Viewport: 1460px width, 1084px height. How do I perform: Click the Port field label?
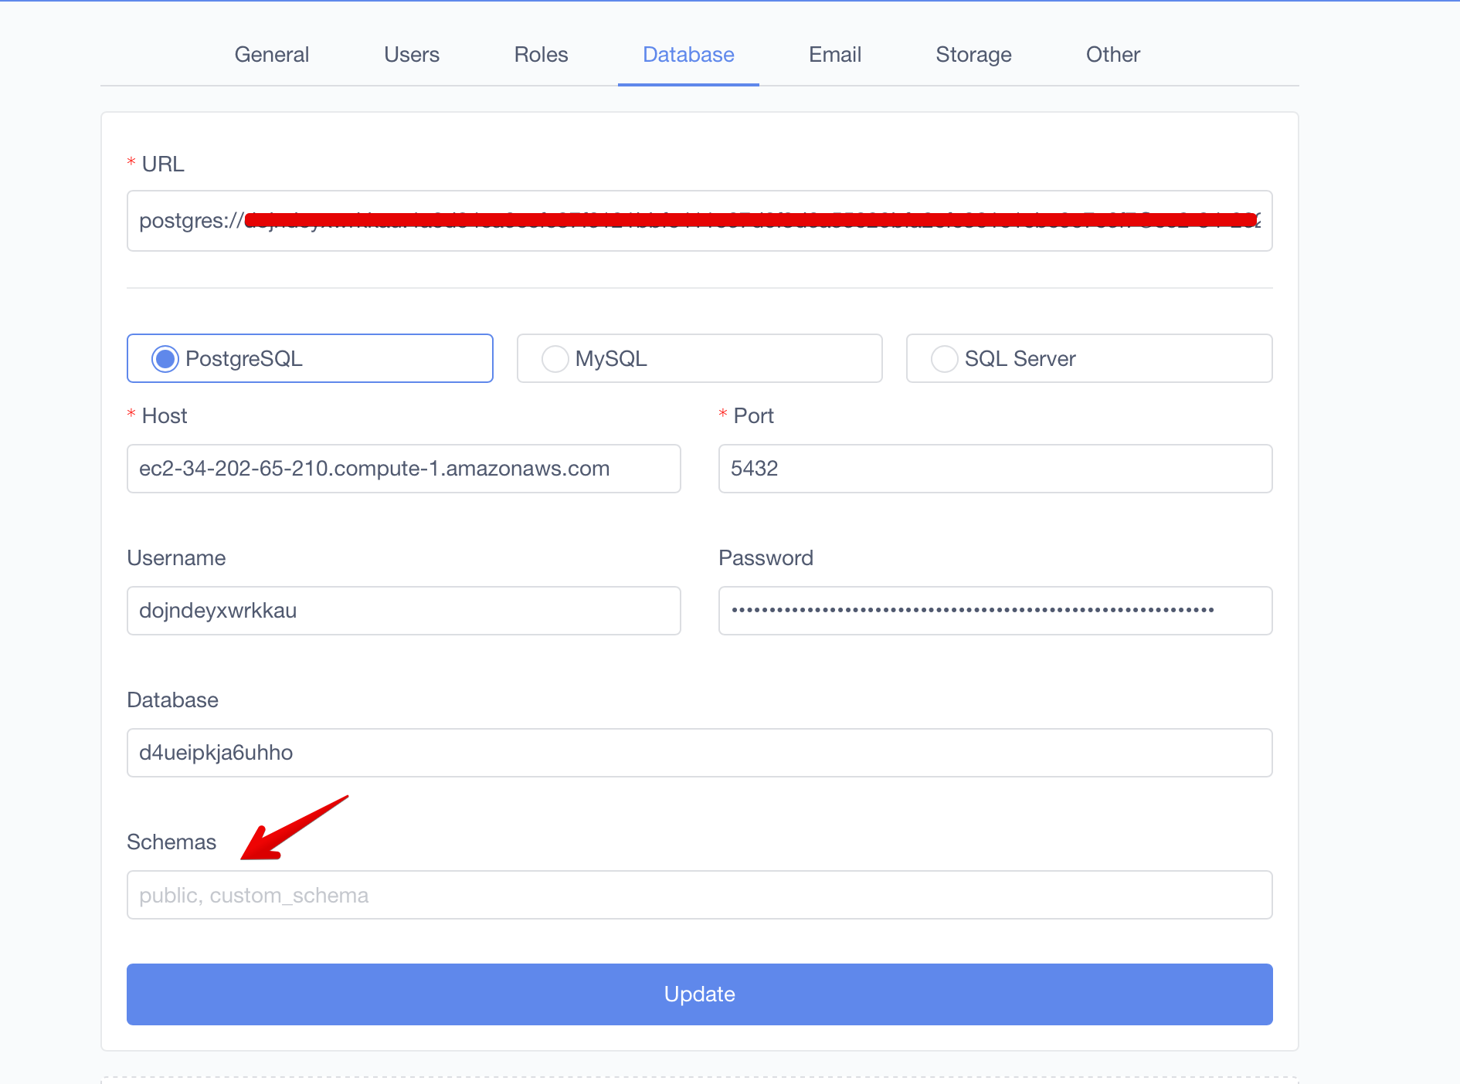754,416
